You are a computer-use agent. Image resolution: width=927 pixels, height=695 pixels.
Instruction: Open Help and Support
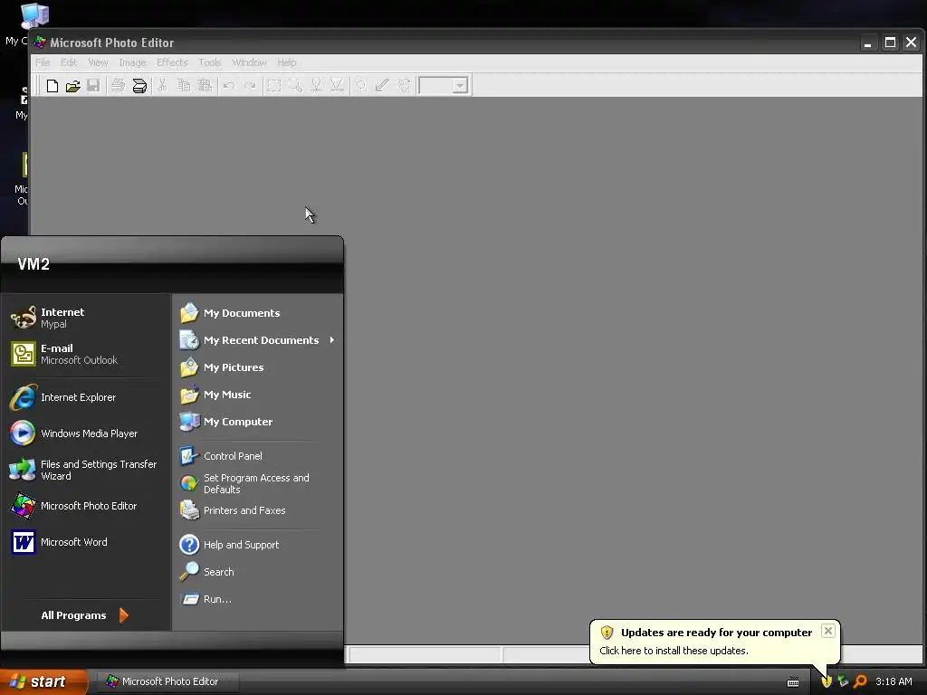(x=257, y=544)
